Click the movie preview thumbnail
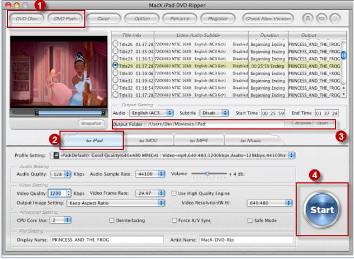354x259 pixels. [59, 72]
